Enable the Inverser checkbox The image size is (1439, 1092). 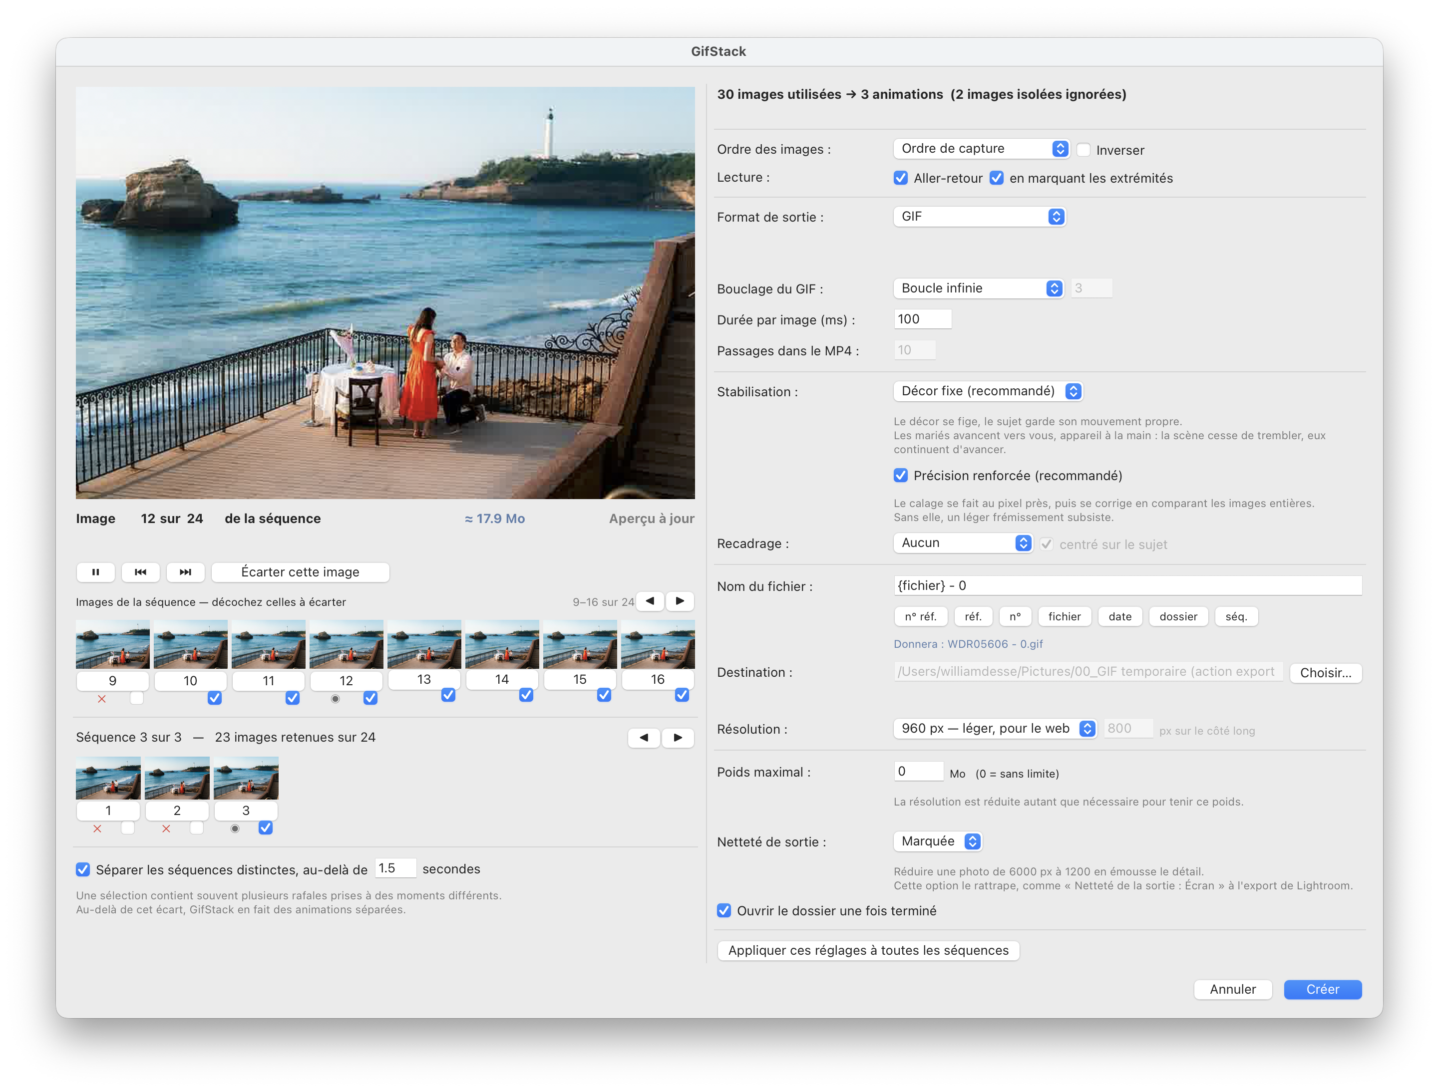coord(1083,150)
